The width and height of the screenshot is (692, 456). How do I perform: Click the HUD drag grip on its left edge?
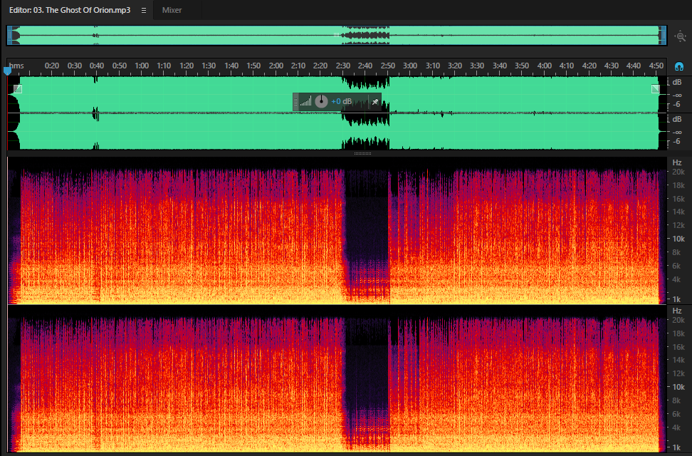tap(295, 102)
